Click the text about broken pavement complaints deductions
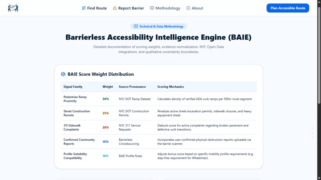Screen dimensions: 321x180 point(203,128)
